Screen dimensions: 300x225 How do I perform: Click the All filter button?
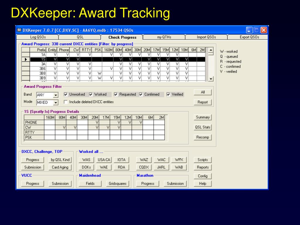[x=203, y=92]
